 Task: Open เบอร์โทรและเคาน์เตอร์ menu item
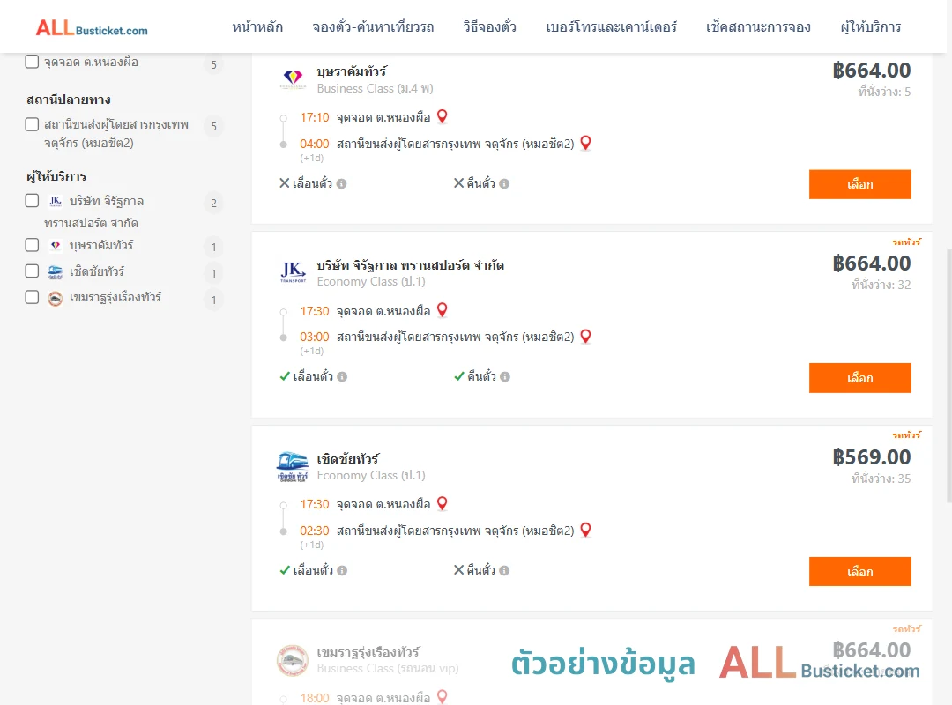tap(611, 26)
